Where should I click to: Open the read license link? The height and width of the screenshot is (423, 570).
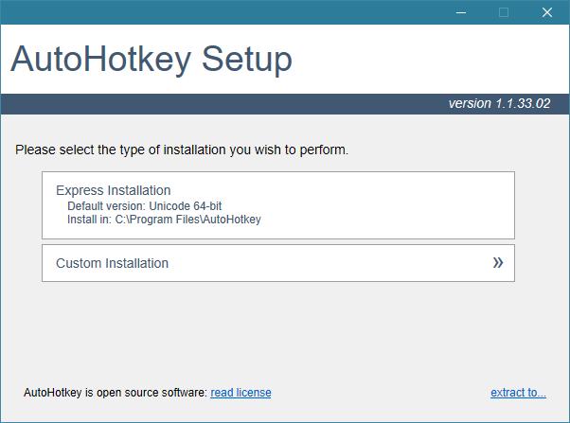point(240,393)
